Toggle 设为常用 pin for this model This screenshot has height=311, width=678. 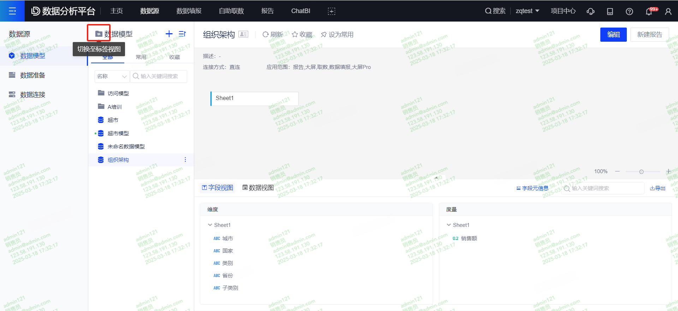pyautogui.click(x=337, y=35)
